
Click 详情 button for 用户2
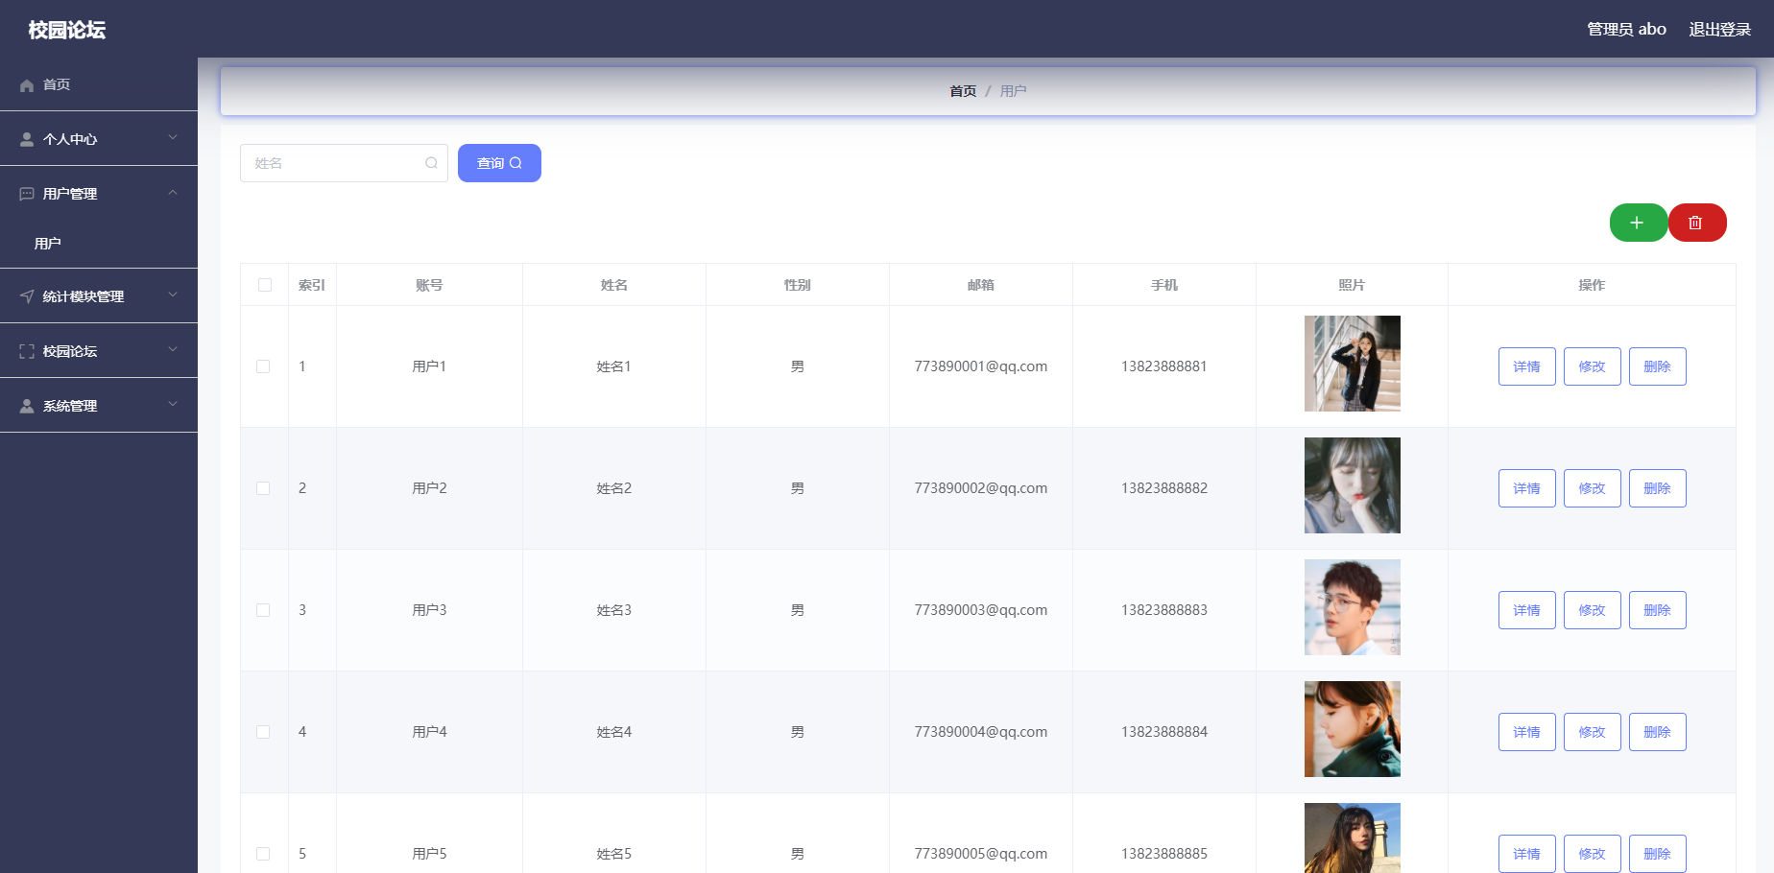click(x=1527, y=488)
